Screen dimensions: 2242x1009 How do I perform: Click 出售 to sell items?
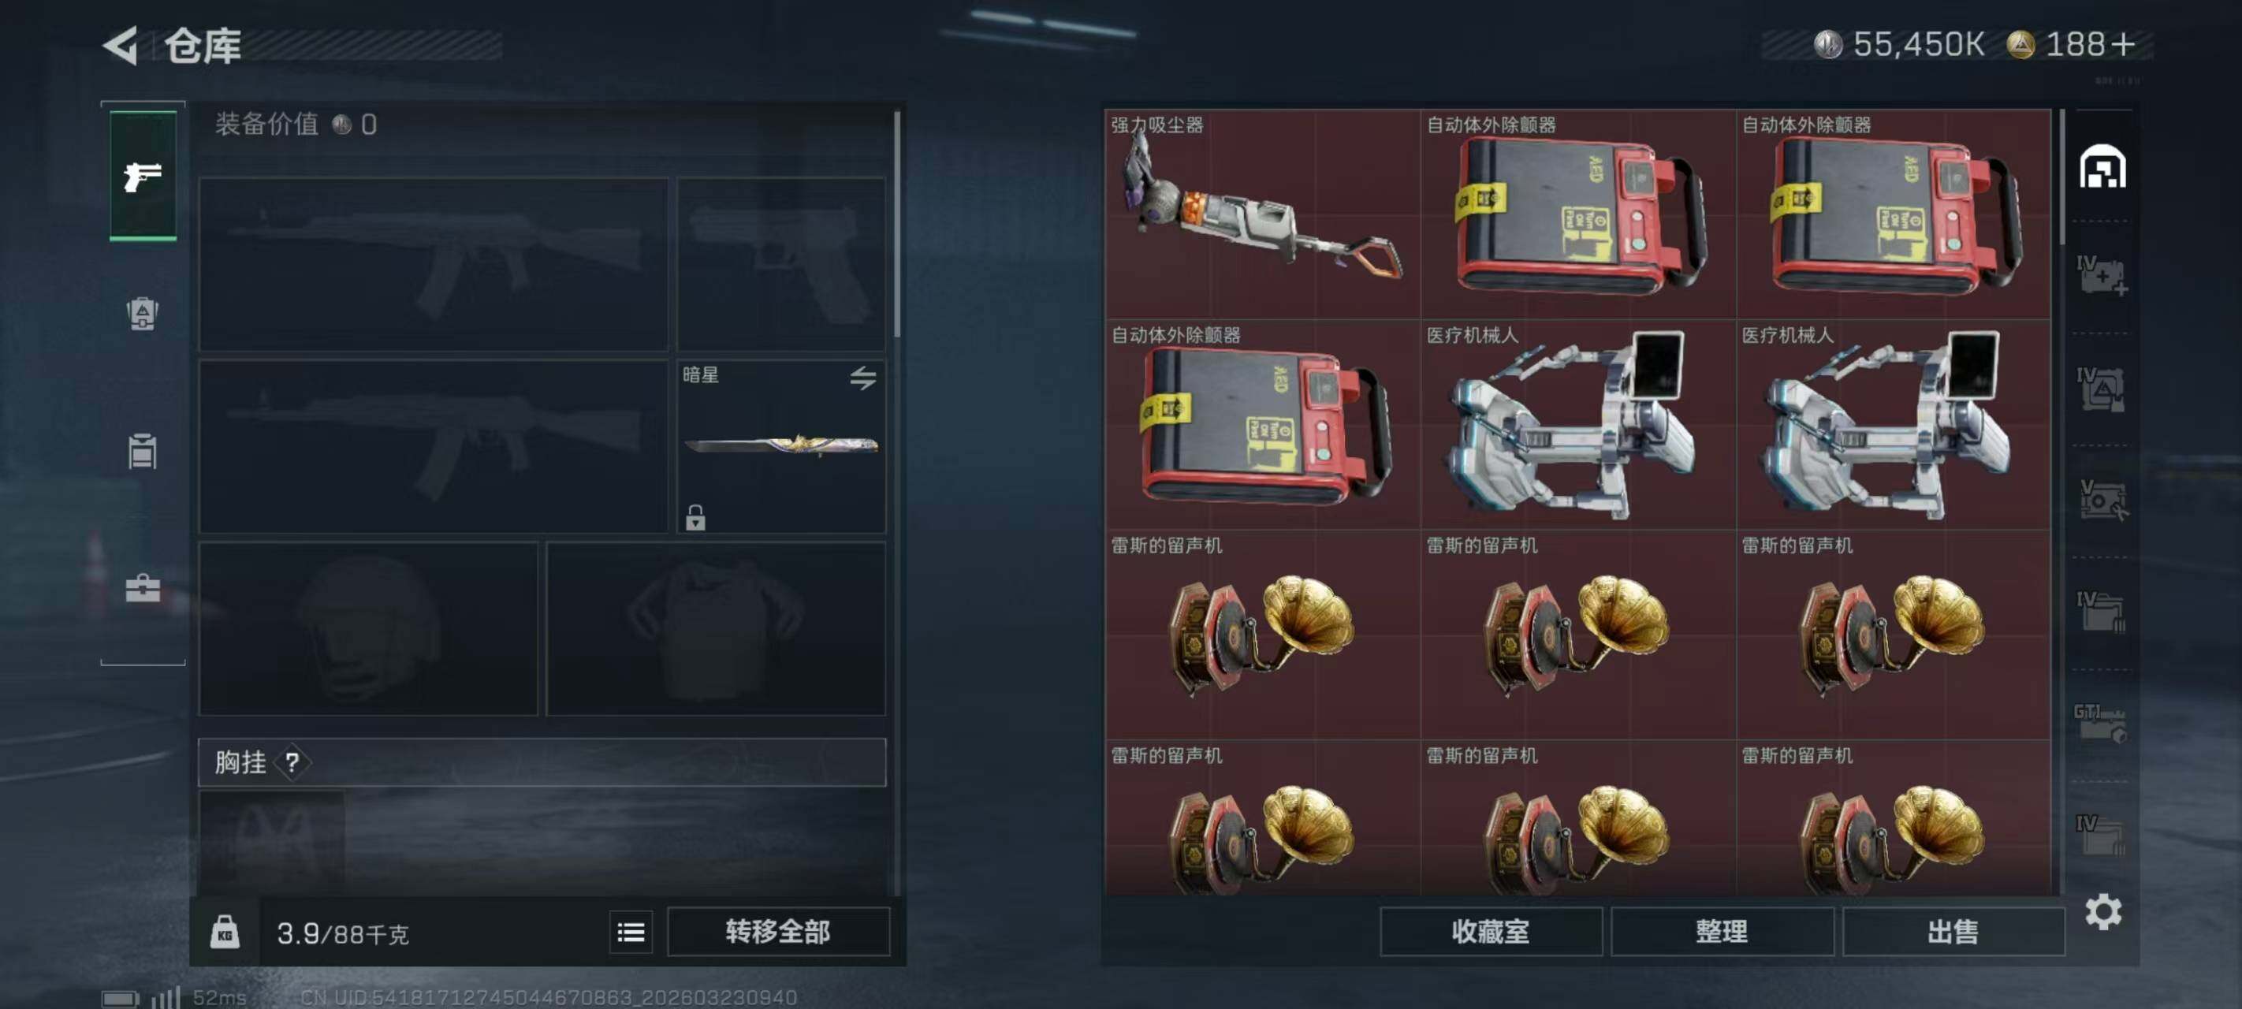pyautogui.click(x=1953, y=933)
